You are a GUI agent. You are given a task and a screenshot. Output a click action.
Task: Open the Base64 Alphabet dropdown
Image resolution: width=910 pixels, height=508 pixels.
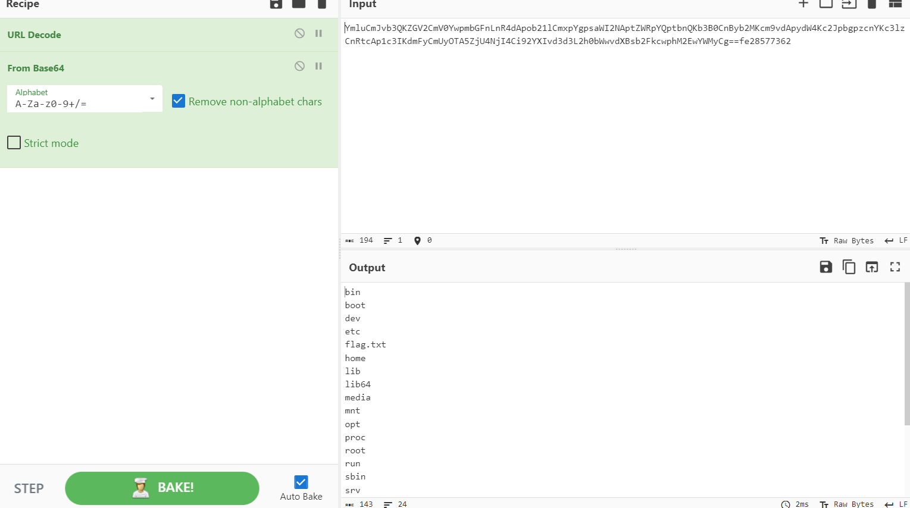[152, 99]
